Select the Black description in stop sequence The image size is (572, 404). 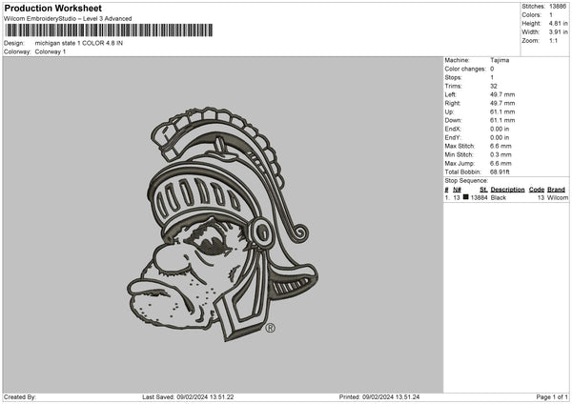click(499, 197)
